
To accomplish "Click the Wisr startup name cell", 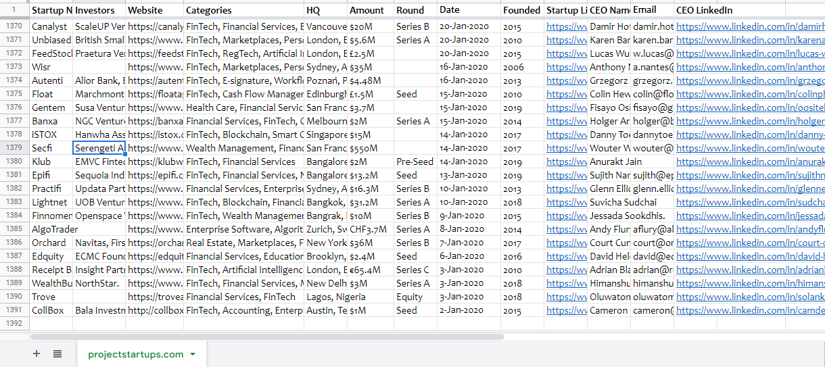I will (x=51, y=67).
